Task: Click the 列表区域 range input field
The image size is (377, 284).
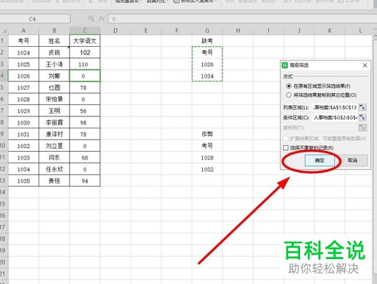Action: (335, 107)
